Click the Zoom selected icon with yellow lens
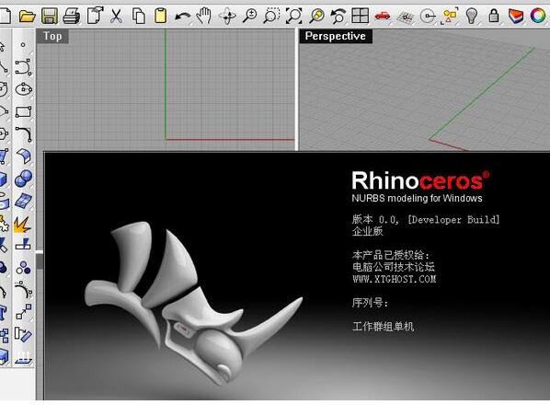Screen dimensions: 550x405 tap(316, 16)
